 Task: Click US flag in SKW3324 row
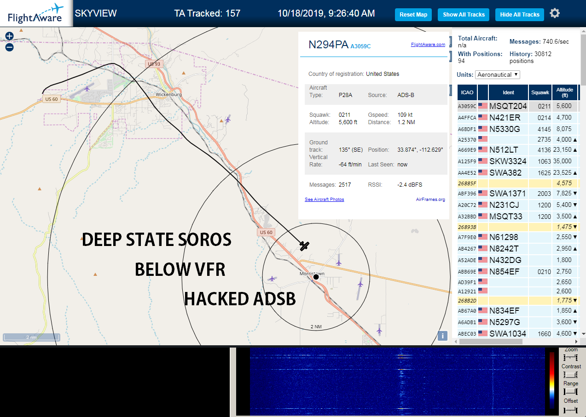[x=482, y=161]
